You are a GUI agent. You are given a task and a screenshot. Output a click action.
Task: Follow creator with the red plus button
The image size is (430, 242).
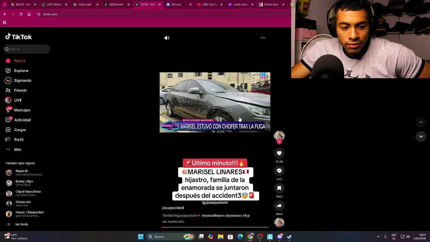(x=279, y=142)
